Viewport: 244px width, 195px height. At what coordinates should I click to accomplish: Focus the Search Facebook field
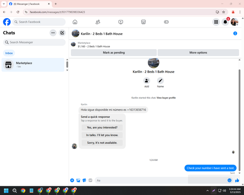pos(39,22)
